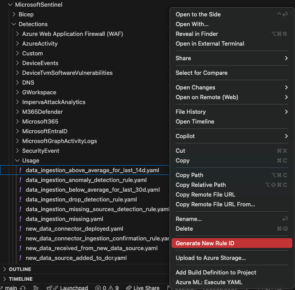Expand the Microsoft365 folder
295x290 pixels.
(x=17, y=121)
